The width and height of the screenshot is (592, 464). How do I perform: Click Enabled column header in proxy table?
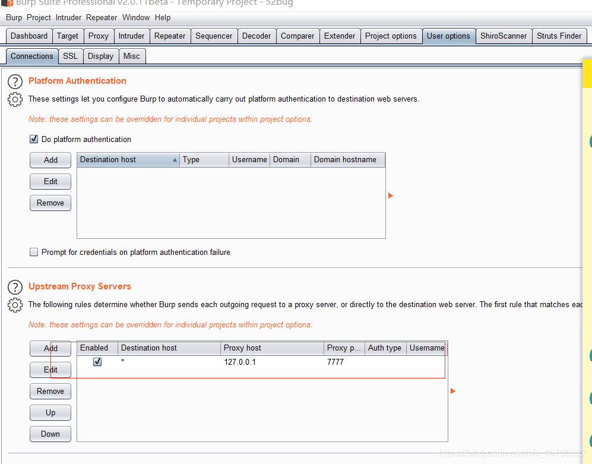tap(97, 348)
